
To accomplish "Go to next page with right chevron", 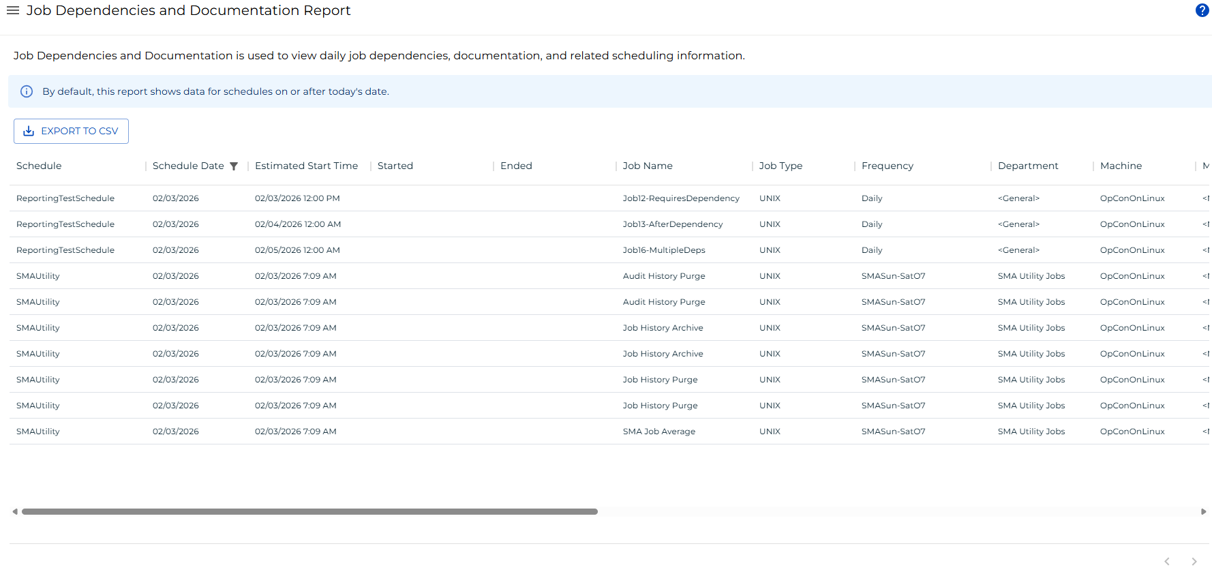I will coord(1194,561).
